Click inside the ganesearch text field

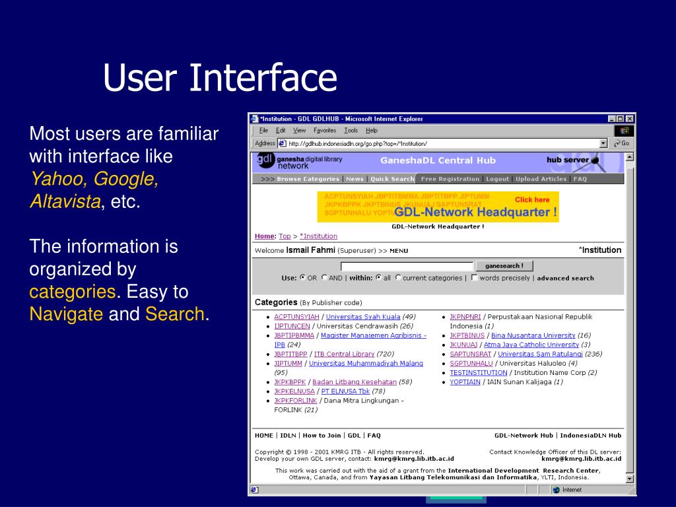[407, 267]
